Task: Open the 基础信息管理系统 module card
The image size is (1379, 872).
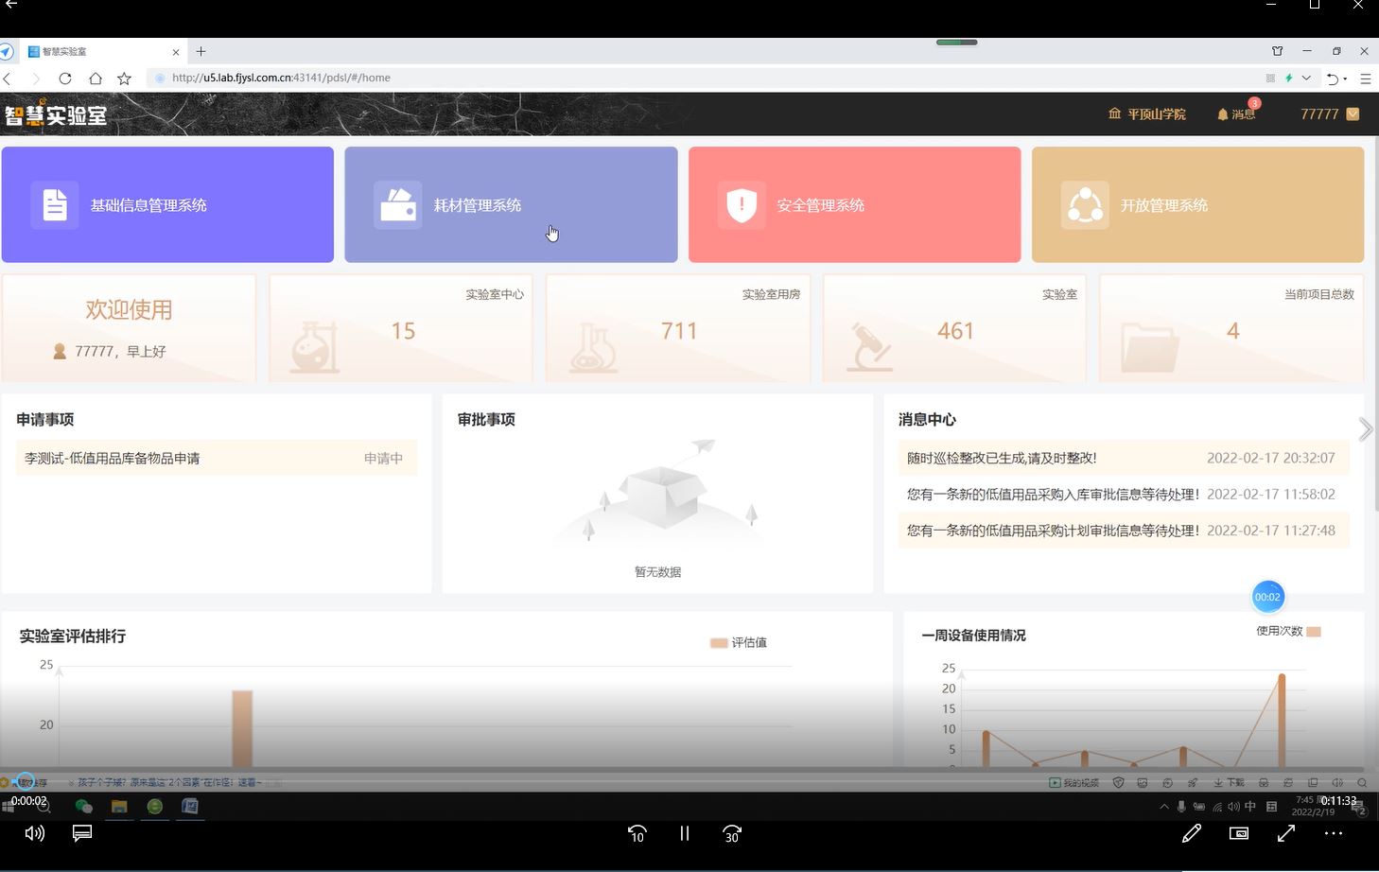Action: click(x=167, y=204)
